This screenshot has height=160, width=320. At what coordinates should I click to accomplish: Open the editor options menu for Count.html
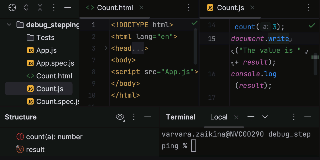point(189,8)
